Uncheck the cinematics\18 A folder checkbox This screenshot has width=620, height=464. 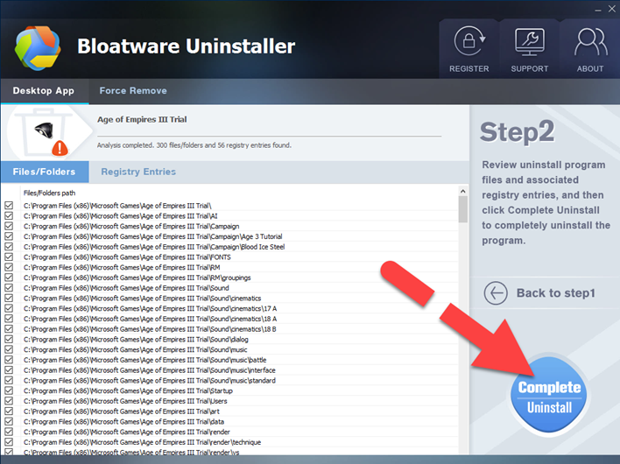(9, 319)
